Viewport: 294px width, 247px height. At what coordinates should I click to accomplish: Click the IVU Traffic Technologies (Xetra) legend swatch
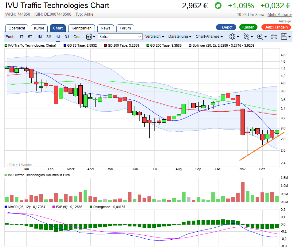tap(6, 45)
